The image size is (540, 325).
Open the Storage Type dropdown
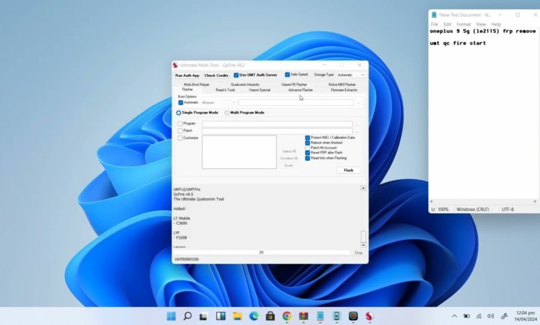coord(350,75)
